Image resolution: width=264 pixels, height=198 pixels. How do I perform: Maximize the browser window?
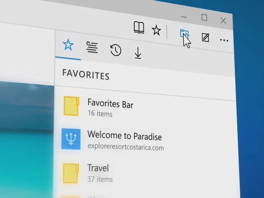[204, 17]
